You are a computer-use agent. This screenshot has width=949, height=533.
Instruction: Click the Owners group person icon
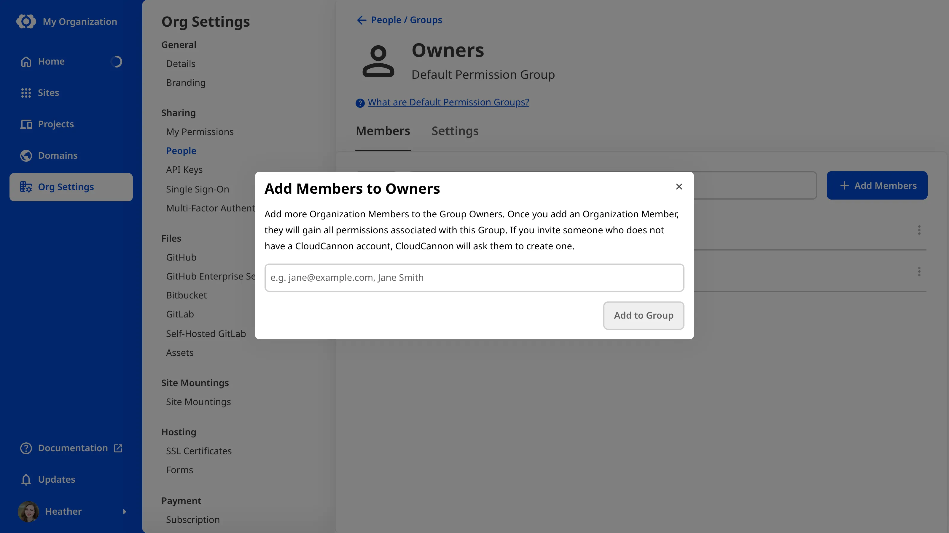pyautogui.click(x=378, y=61)
